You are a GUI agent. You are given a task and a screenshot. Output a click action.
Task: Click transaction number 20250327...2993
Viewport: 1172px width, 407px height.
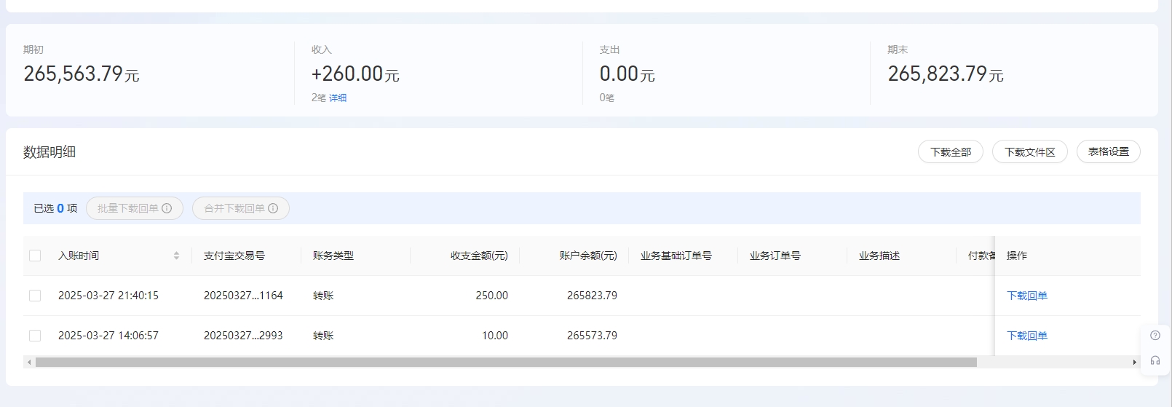coord(243,336)
